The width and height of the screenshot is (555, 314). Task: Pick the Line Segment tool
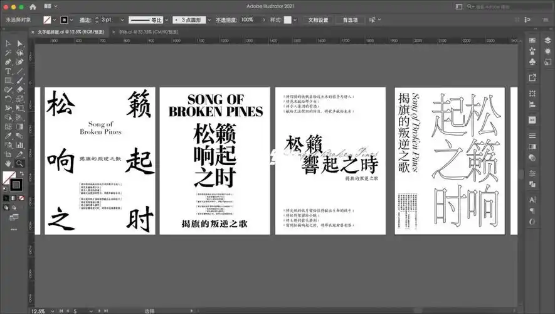coord(20,71)
